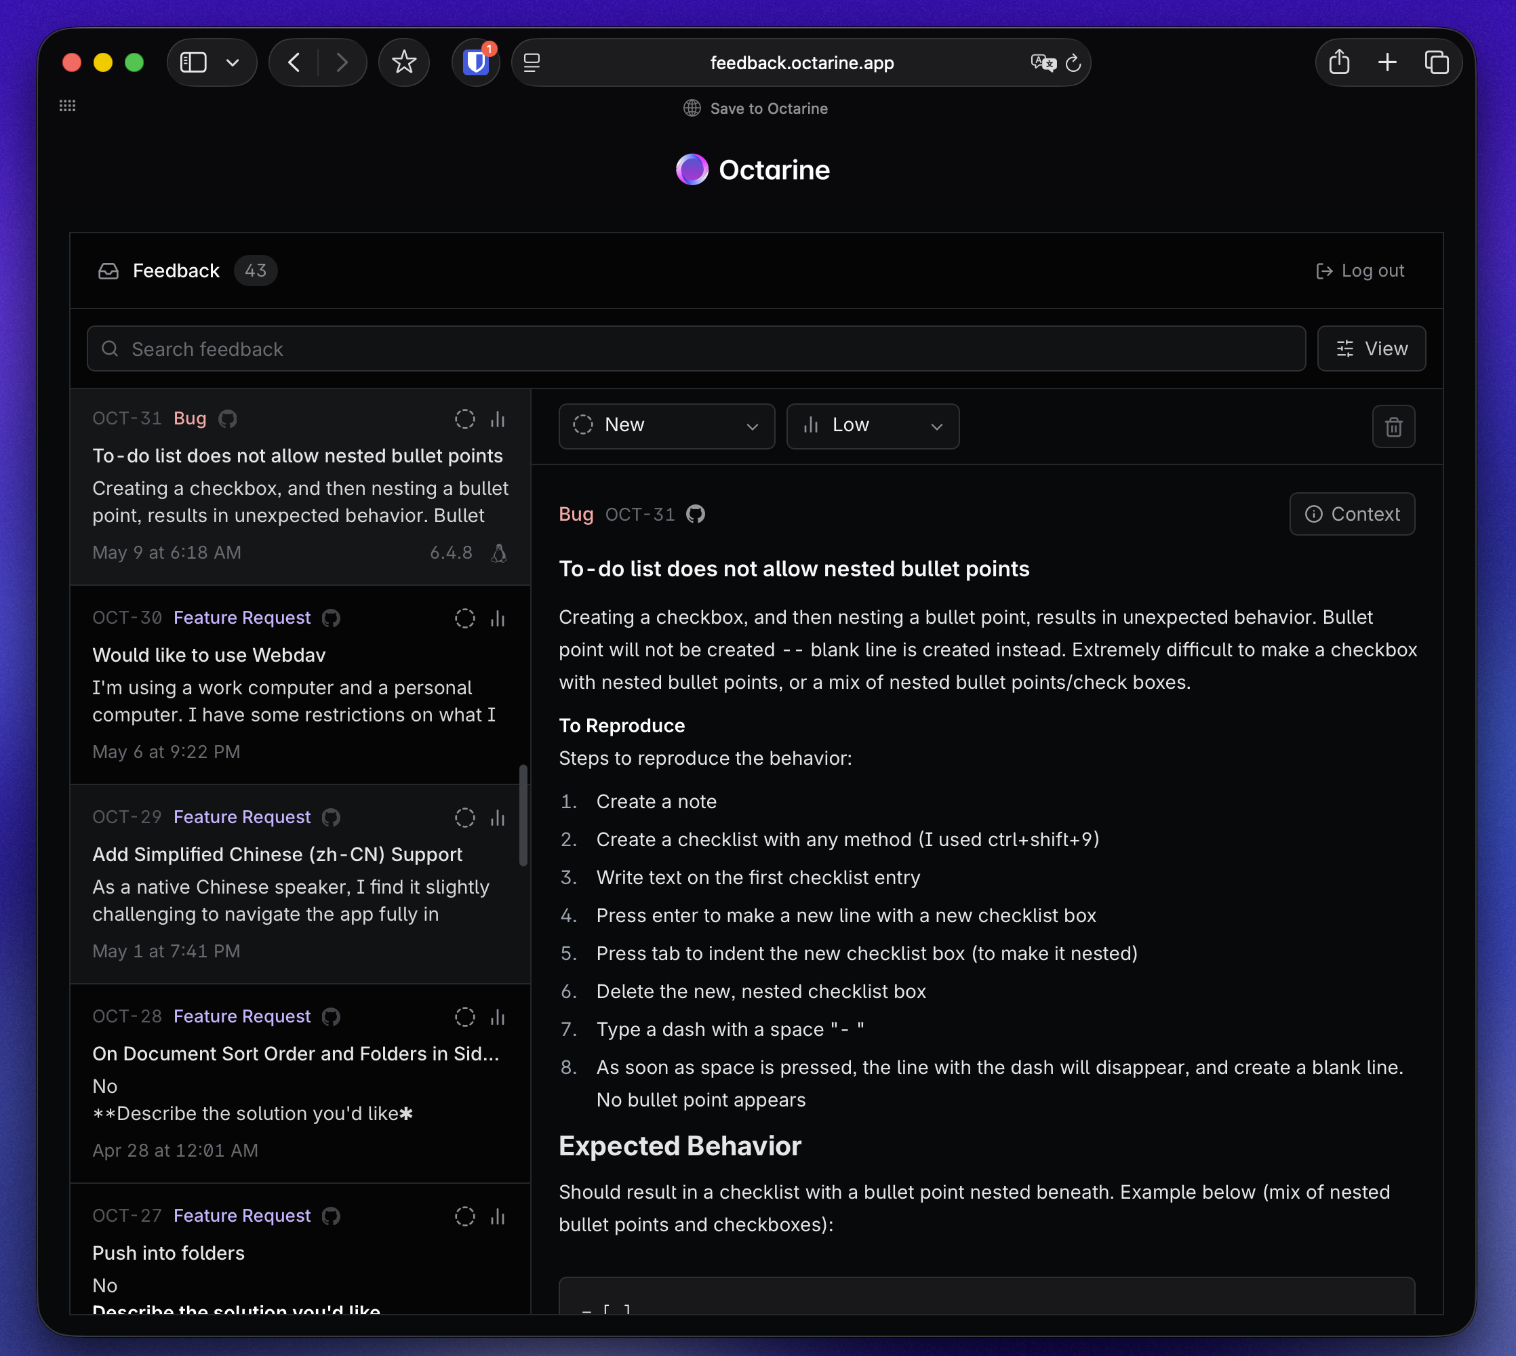
Task: Click the Feature Request label on OCT-30
Action: (242, 618)
